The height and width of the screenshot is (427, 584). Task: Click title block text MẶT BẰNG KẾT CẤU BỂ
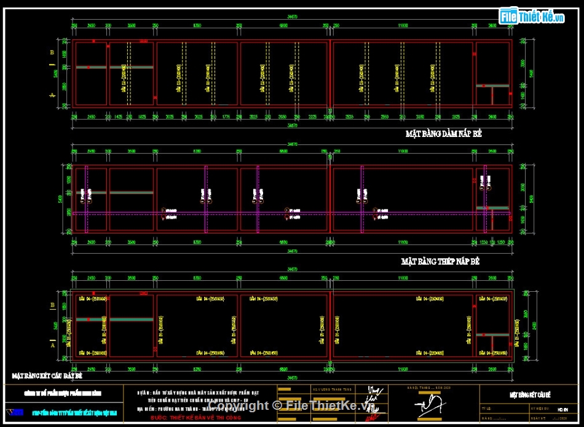[530, 394]
